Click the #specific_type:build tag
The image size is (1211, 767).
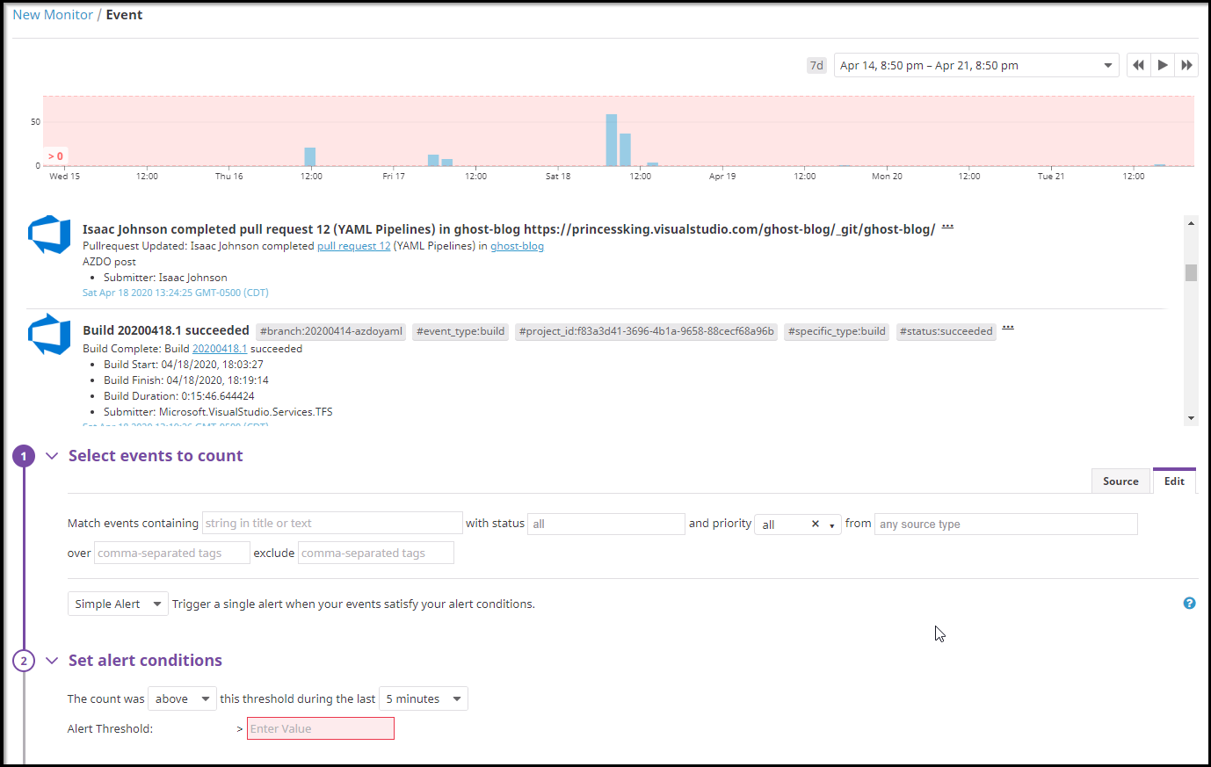coord(837,331)
